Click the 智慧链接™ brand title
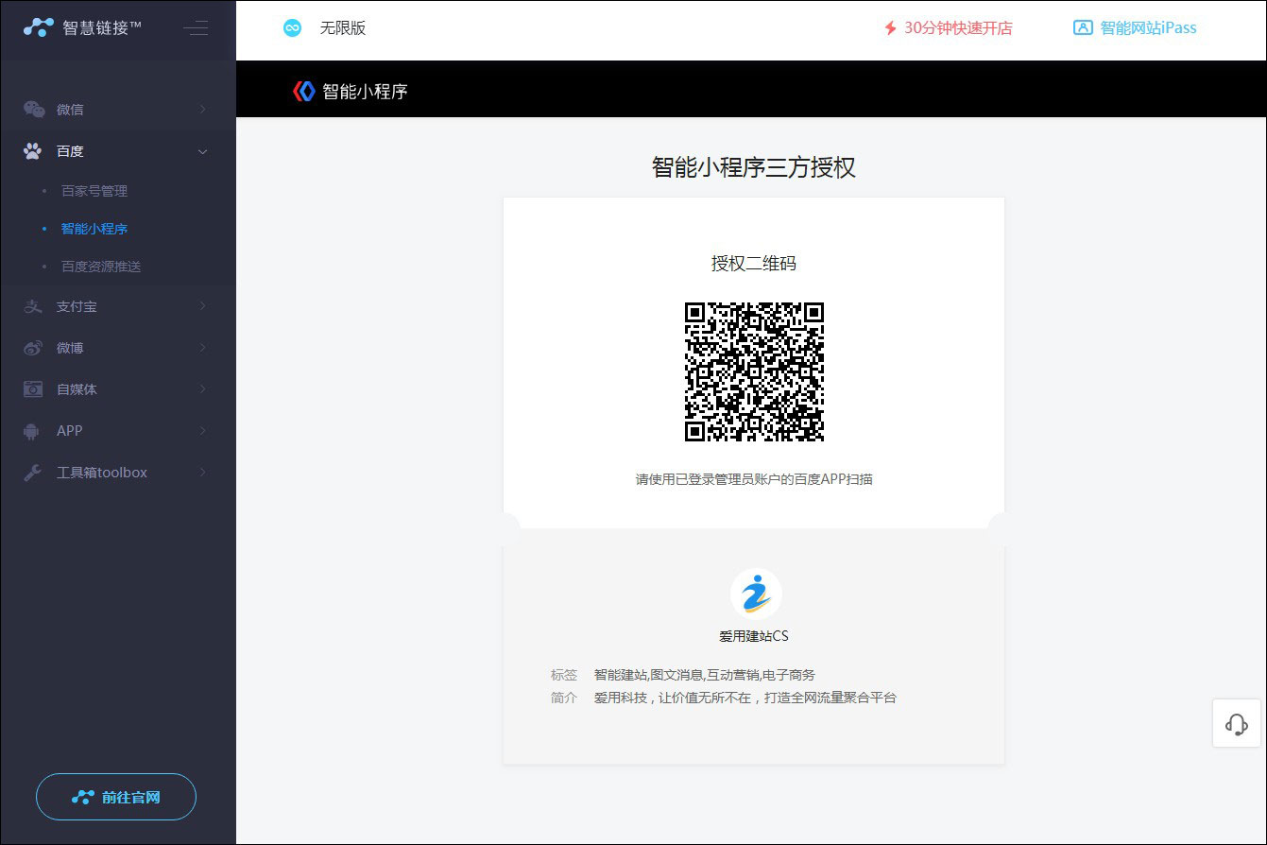The image size is (1267, 845). [102, 28]
